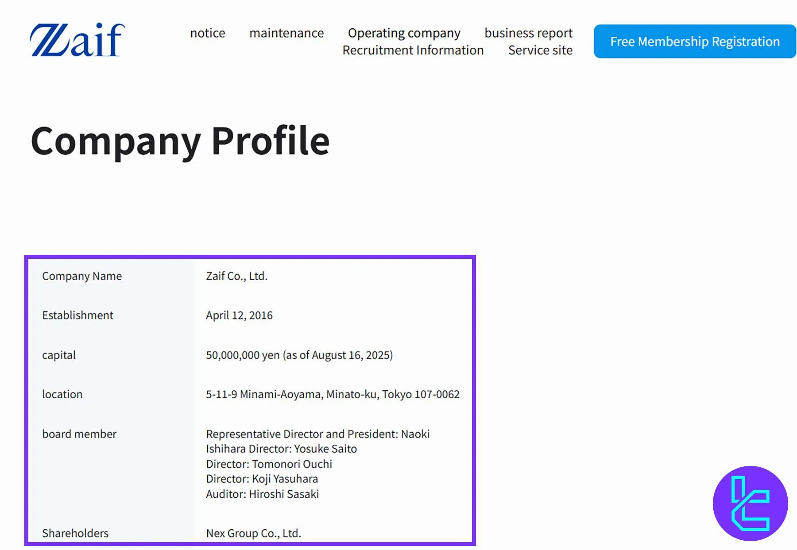This screenshot has width=797, height=550.
Task: Open the maintenance page
Action: pos(286,33)
